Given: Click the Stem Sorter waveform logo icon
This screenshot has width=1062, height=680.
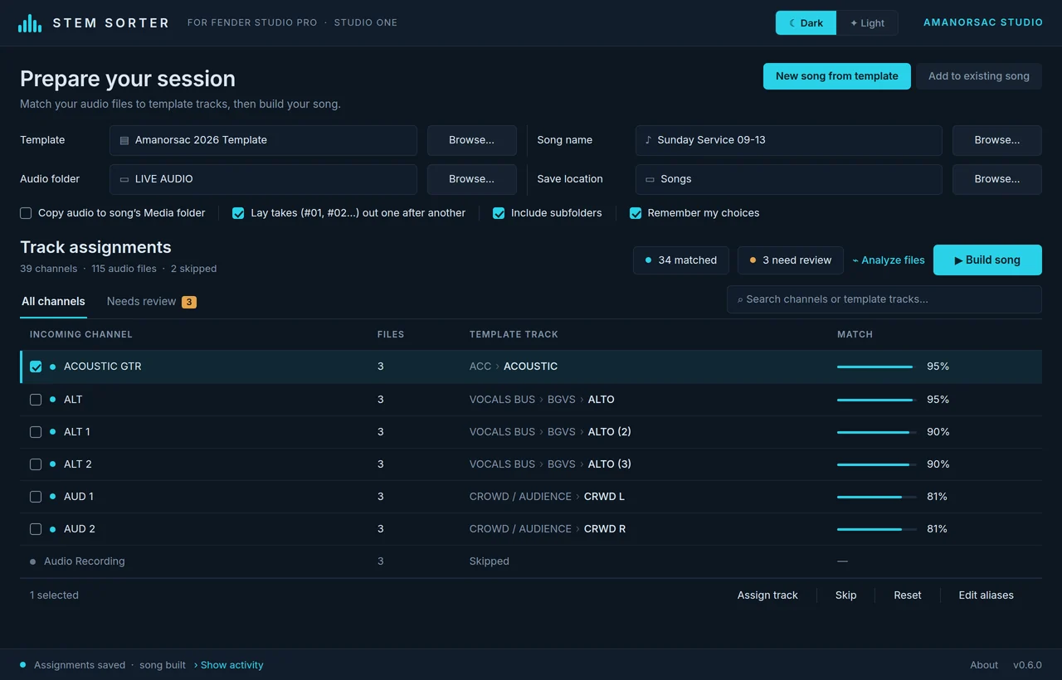Looking at the screenshot, I should (x=30, y=23).
